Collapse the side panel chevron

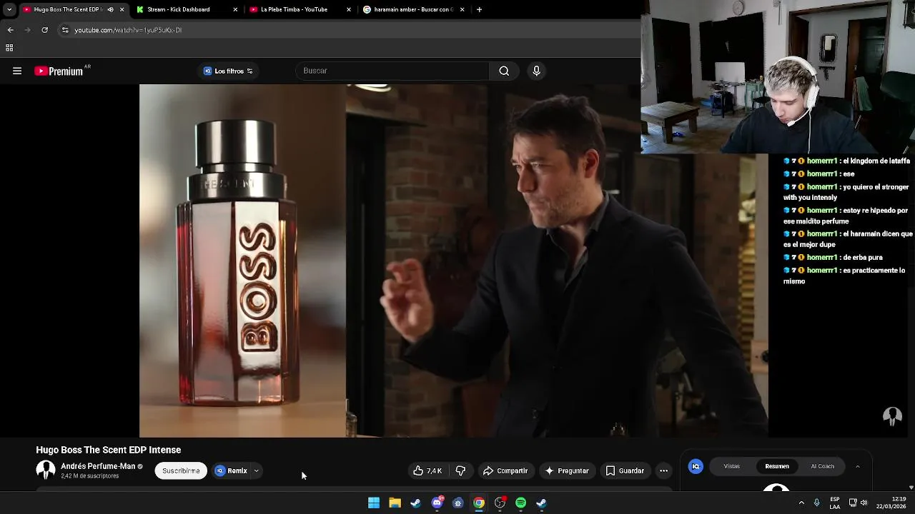(857, 466)
